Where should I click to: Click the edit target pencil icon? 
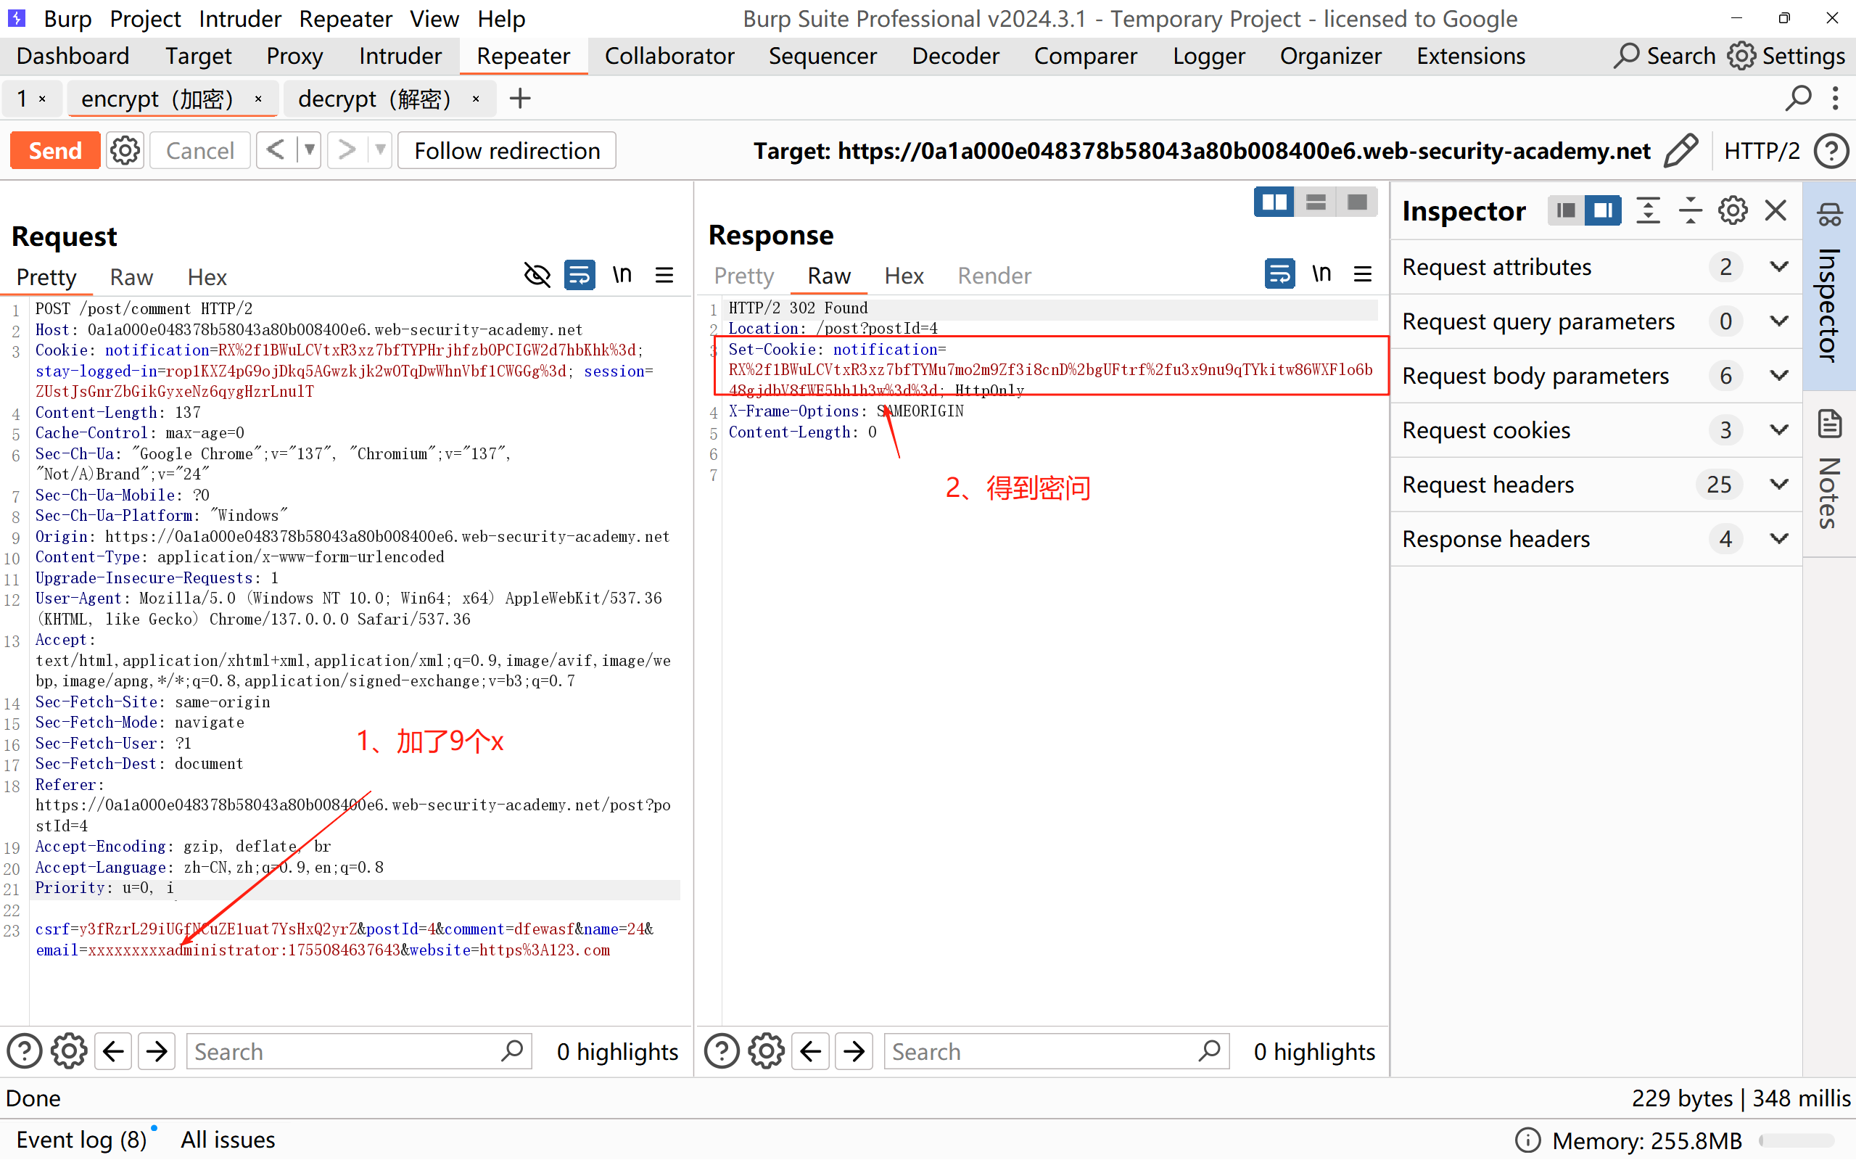(1680, 150)
